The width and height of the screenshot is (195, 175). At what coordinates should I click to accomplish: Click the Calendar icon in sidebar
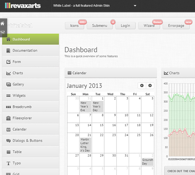pos(9,129)
